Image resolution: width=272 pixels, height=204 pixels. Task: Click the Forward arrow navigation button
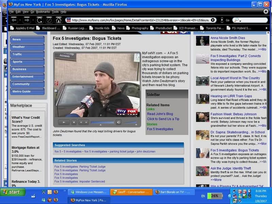pos(27,20)
